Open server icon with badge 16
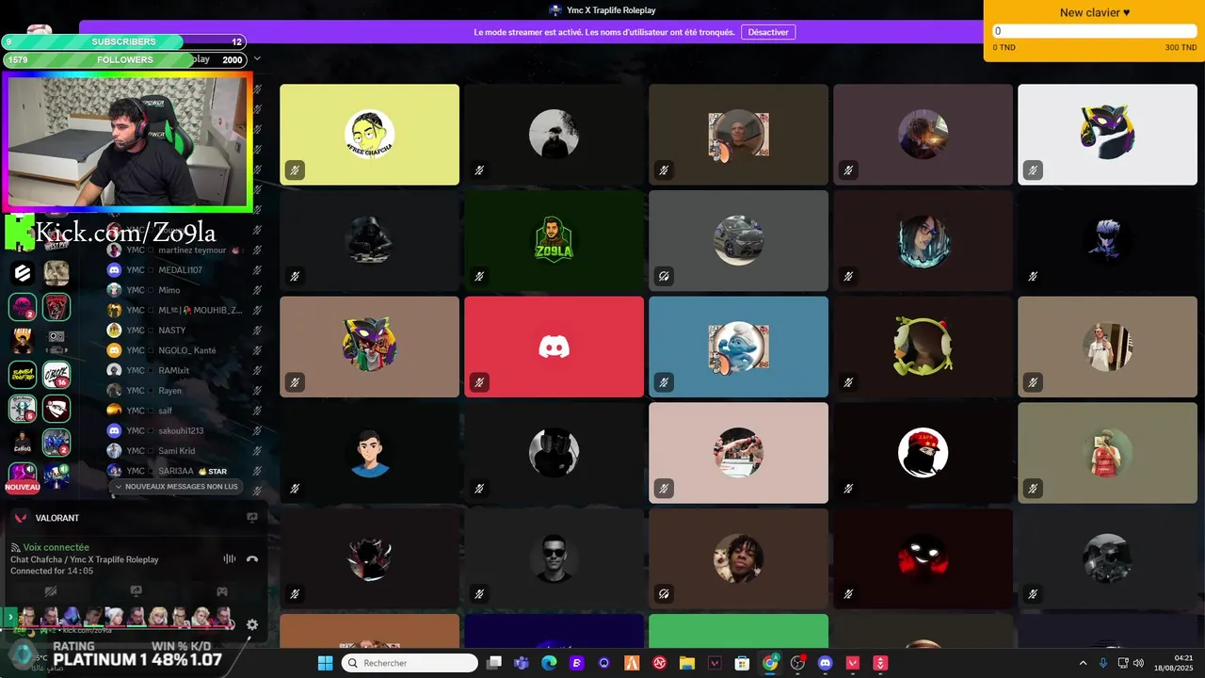 tap(56, 375)
